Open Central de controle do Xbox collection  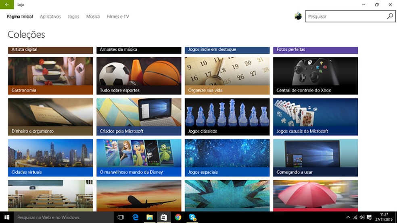[x=316, y=76]
